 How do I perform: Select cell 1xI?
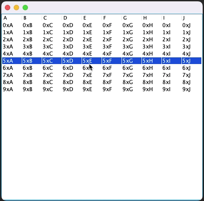[172, 32]
